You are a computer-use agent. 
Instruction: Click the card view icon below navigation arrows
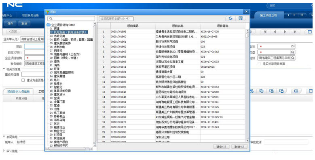pyautogui.click(x=310, y=32)
